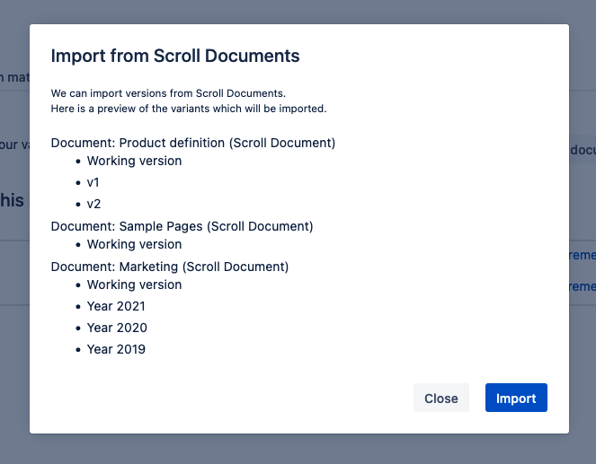The width and height of the screenshot is (596, 464).
Task: Click the Year 2021 list item
Action: pos(117,306)
